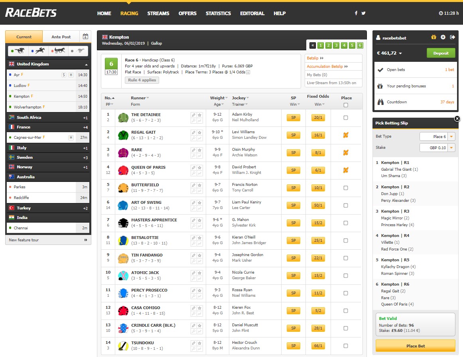Open the STREAMS menu
Viewport: 463px width, 357px height.
[158, 13]
